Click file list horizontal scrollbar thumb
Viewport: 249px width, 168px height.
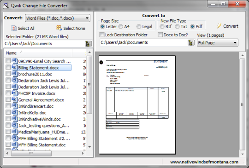(31, 153)
